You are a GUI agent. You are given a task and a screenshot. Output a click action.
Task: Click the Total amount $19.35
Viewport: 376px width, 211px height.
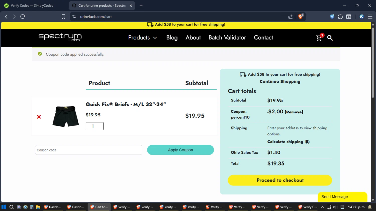pyautogui.click(x=276, y=163)
